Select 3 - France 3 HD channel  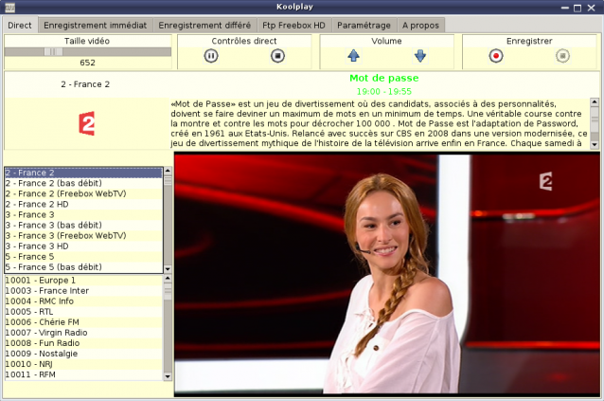click(83, 246)
